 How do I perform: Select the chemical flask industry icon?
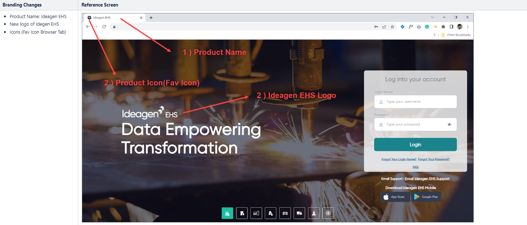pyautogui.click(x=314, y=213)
